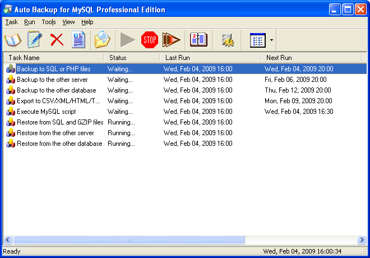Minimize the Auto Backup for MySQL window
The width and height of the screenshot is (370, 258).
335,10
